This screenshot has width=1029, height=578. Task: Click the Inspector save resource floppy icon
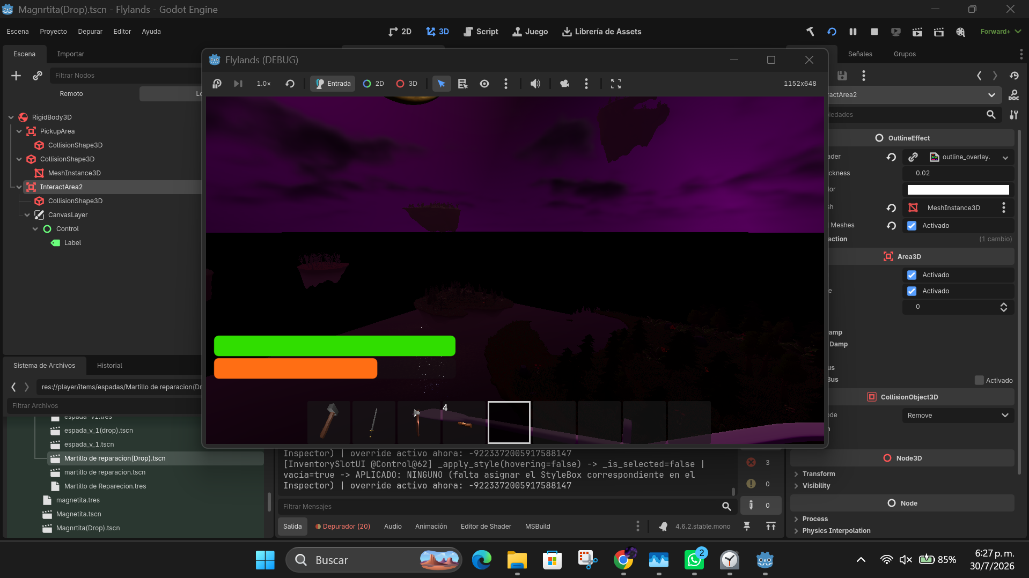pos(842,76)
